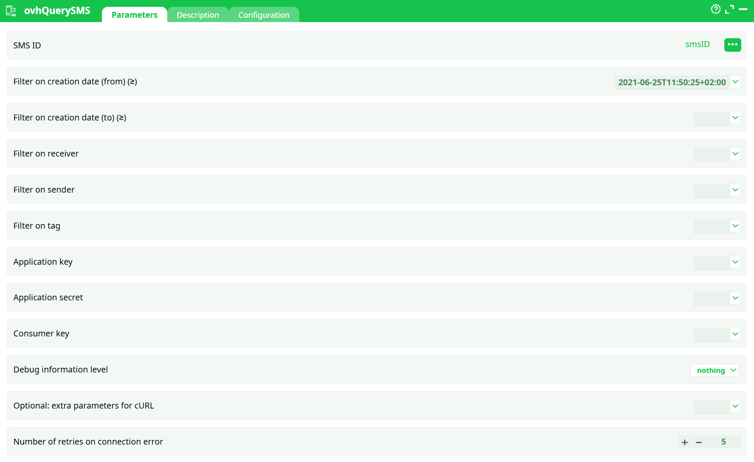The width and height of the screenshot is (754, 462).
Task: Increment the retries count with the plus icon
Action: [x=685, y=442]
